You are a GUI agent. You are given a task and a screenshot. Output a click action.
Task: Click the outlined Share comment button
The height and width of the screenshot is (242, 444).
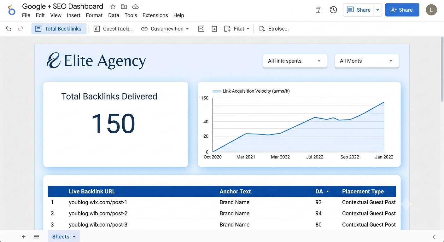pyautogui.click(x=359, y=10)
